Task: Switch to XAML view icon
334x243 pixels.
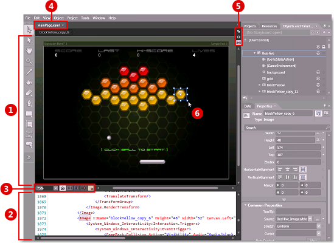Action: click(238, 37)
